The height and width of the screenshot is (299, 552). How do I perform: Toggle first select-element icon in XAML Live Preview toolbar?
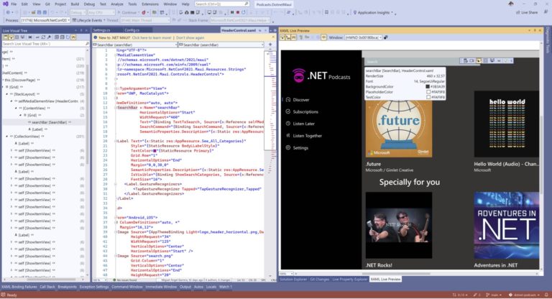(x=282, y=37)
